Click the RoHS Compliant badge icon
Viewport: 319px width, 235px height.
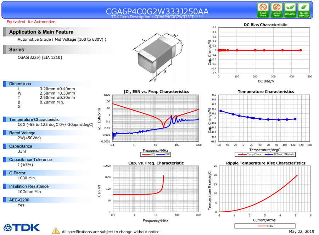click(x=303, y=10)
